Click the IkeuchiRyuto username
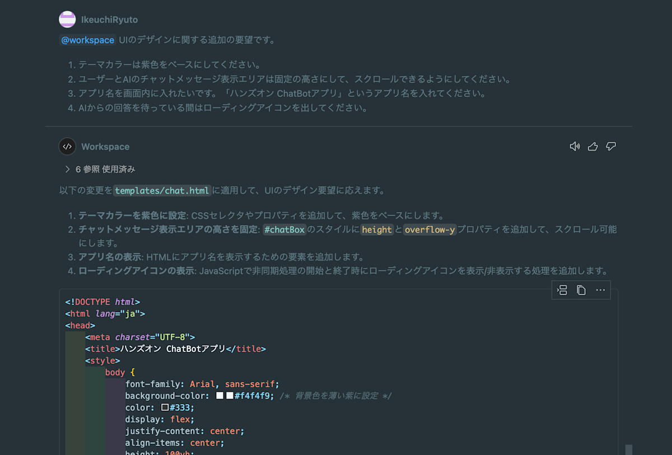Screen dimensions: 672x455 pos(109,20)
